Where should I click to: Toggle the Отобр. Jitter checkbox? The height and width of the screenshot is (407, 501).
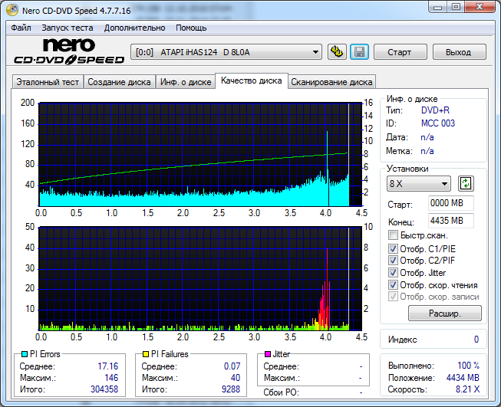point(394,273)
